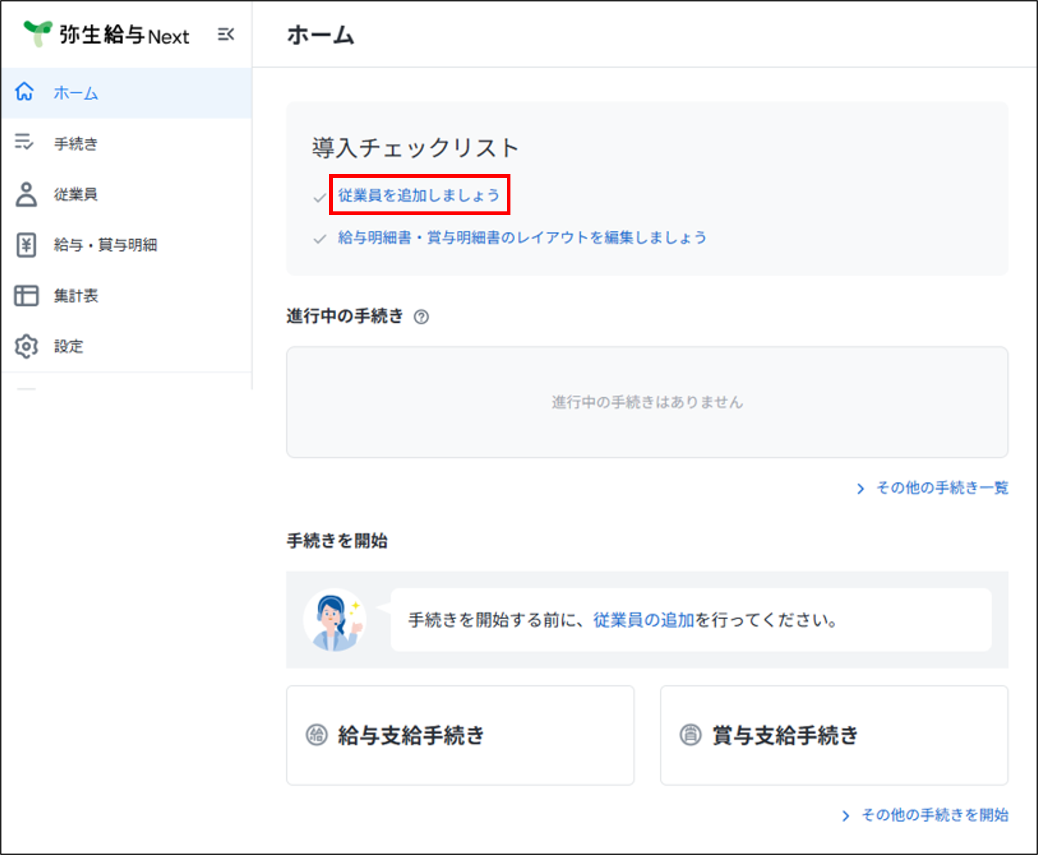Image resolution: width=1038 pixels, height=855 pixels.
Task: Click the 弥生給与Next logo
Action: pos(107,34)
